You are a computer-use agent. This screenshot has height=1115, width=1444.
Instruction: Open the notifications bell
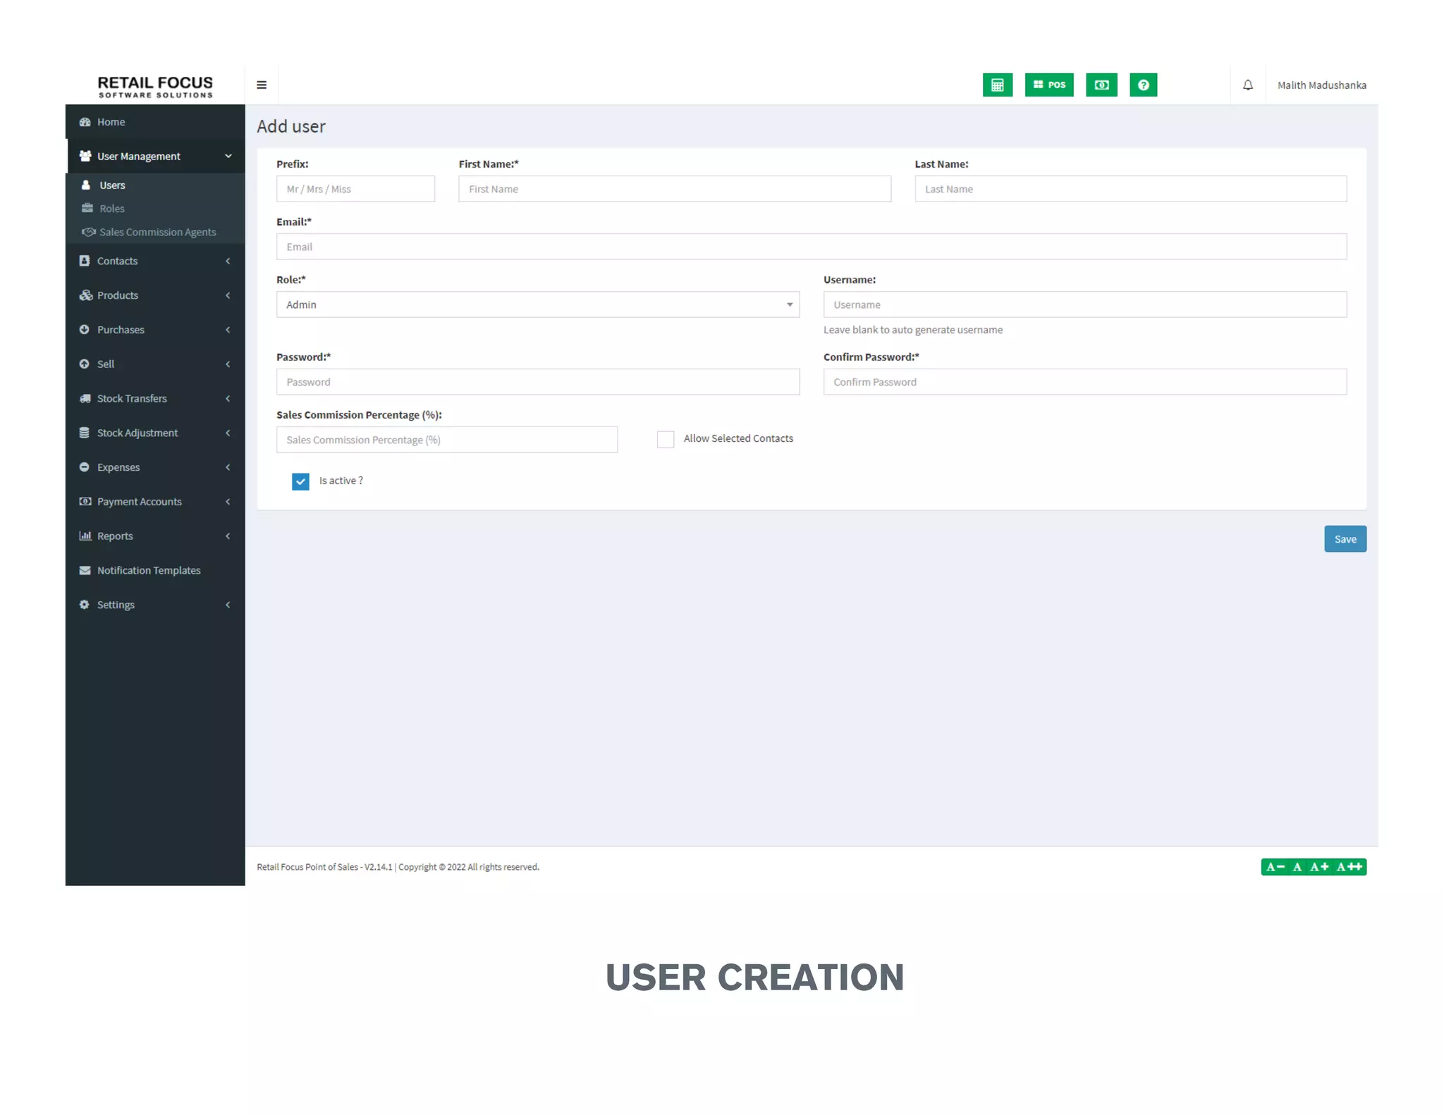[1247, 85]
